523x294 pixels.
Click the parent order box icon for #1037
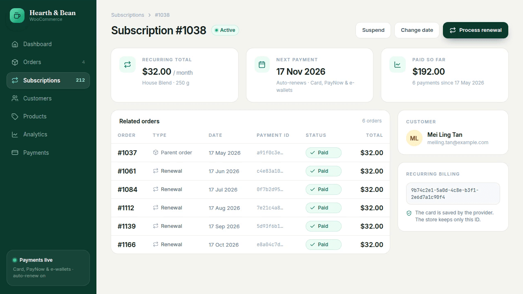pos(156,153)
